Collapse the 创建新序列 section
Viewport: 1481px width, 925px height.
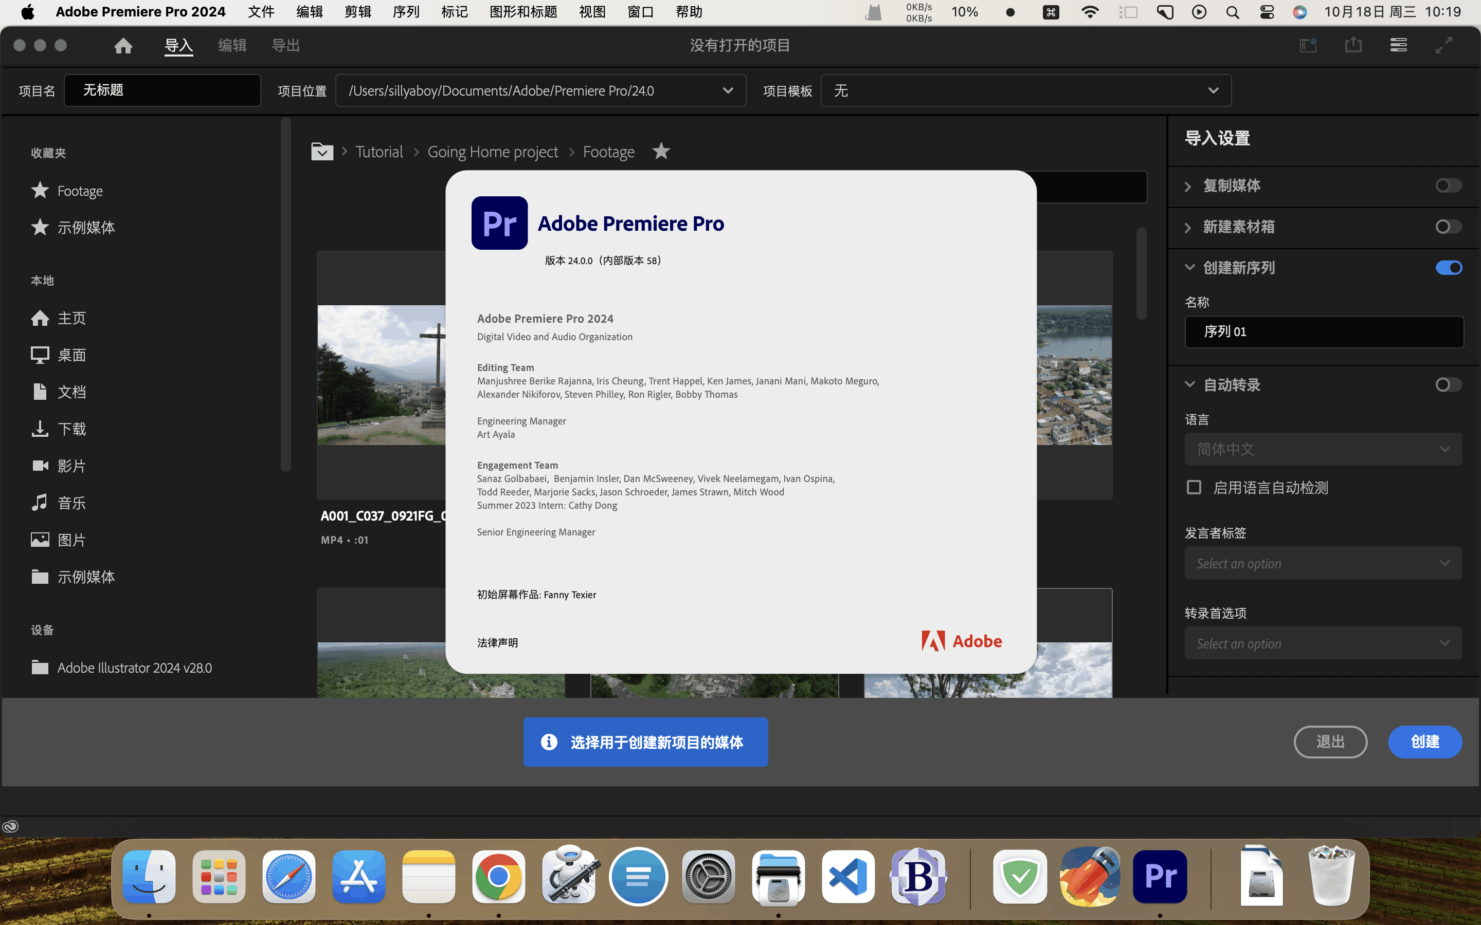pyautogui.click(x=1189, y=267)
